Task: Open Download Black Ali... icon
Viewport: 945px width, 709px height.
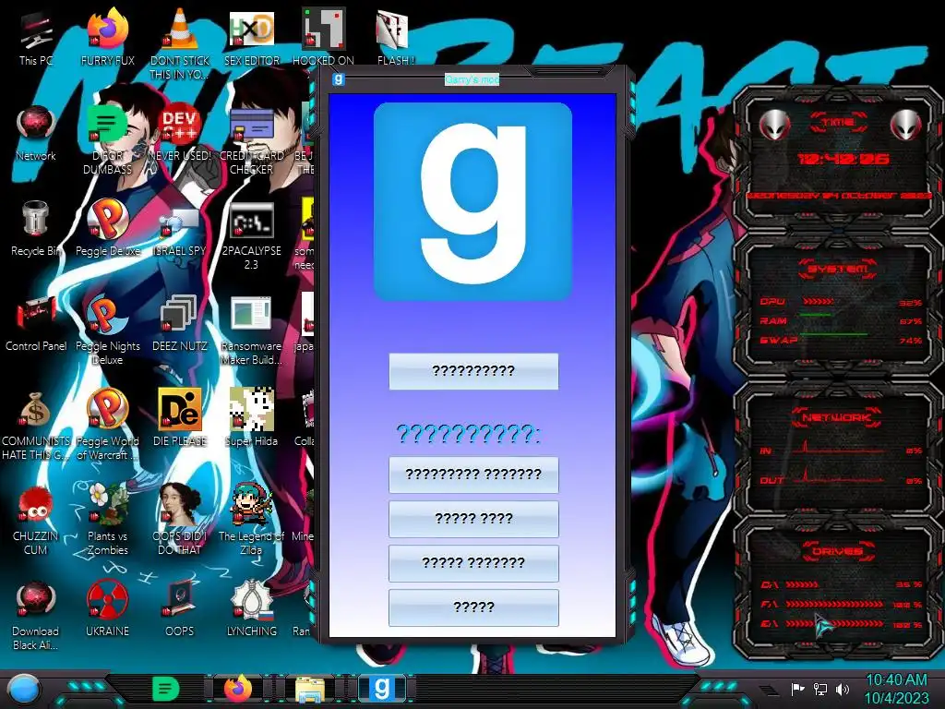Action: [x=36, y=616]
